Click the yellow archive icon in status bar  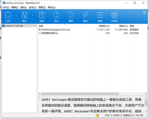(x=97, y=116)
